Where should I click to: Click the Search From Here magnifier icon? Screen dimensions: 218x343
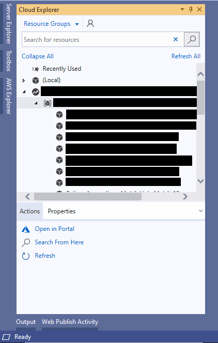point(26,243)
